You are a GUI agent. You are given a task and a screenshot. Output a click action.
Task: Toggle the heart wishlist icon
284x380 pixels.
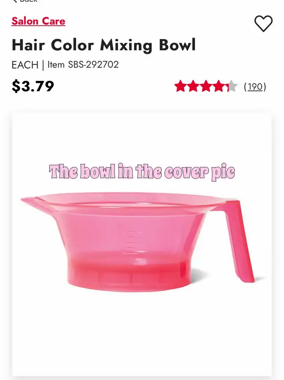pyautogui.click(x=264, y=24)
